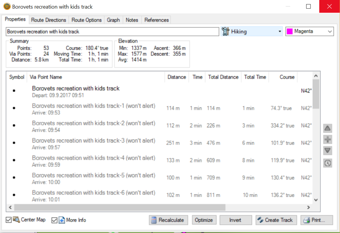Click the route name text field
This screenshot has width=340, height=233.
pos(112,32)
